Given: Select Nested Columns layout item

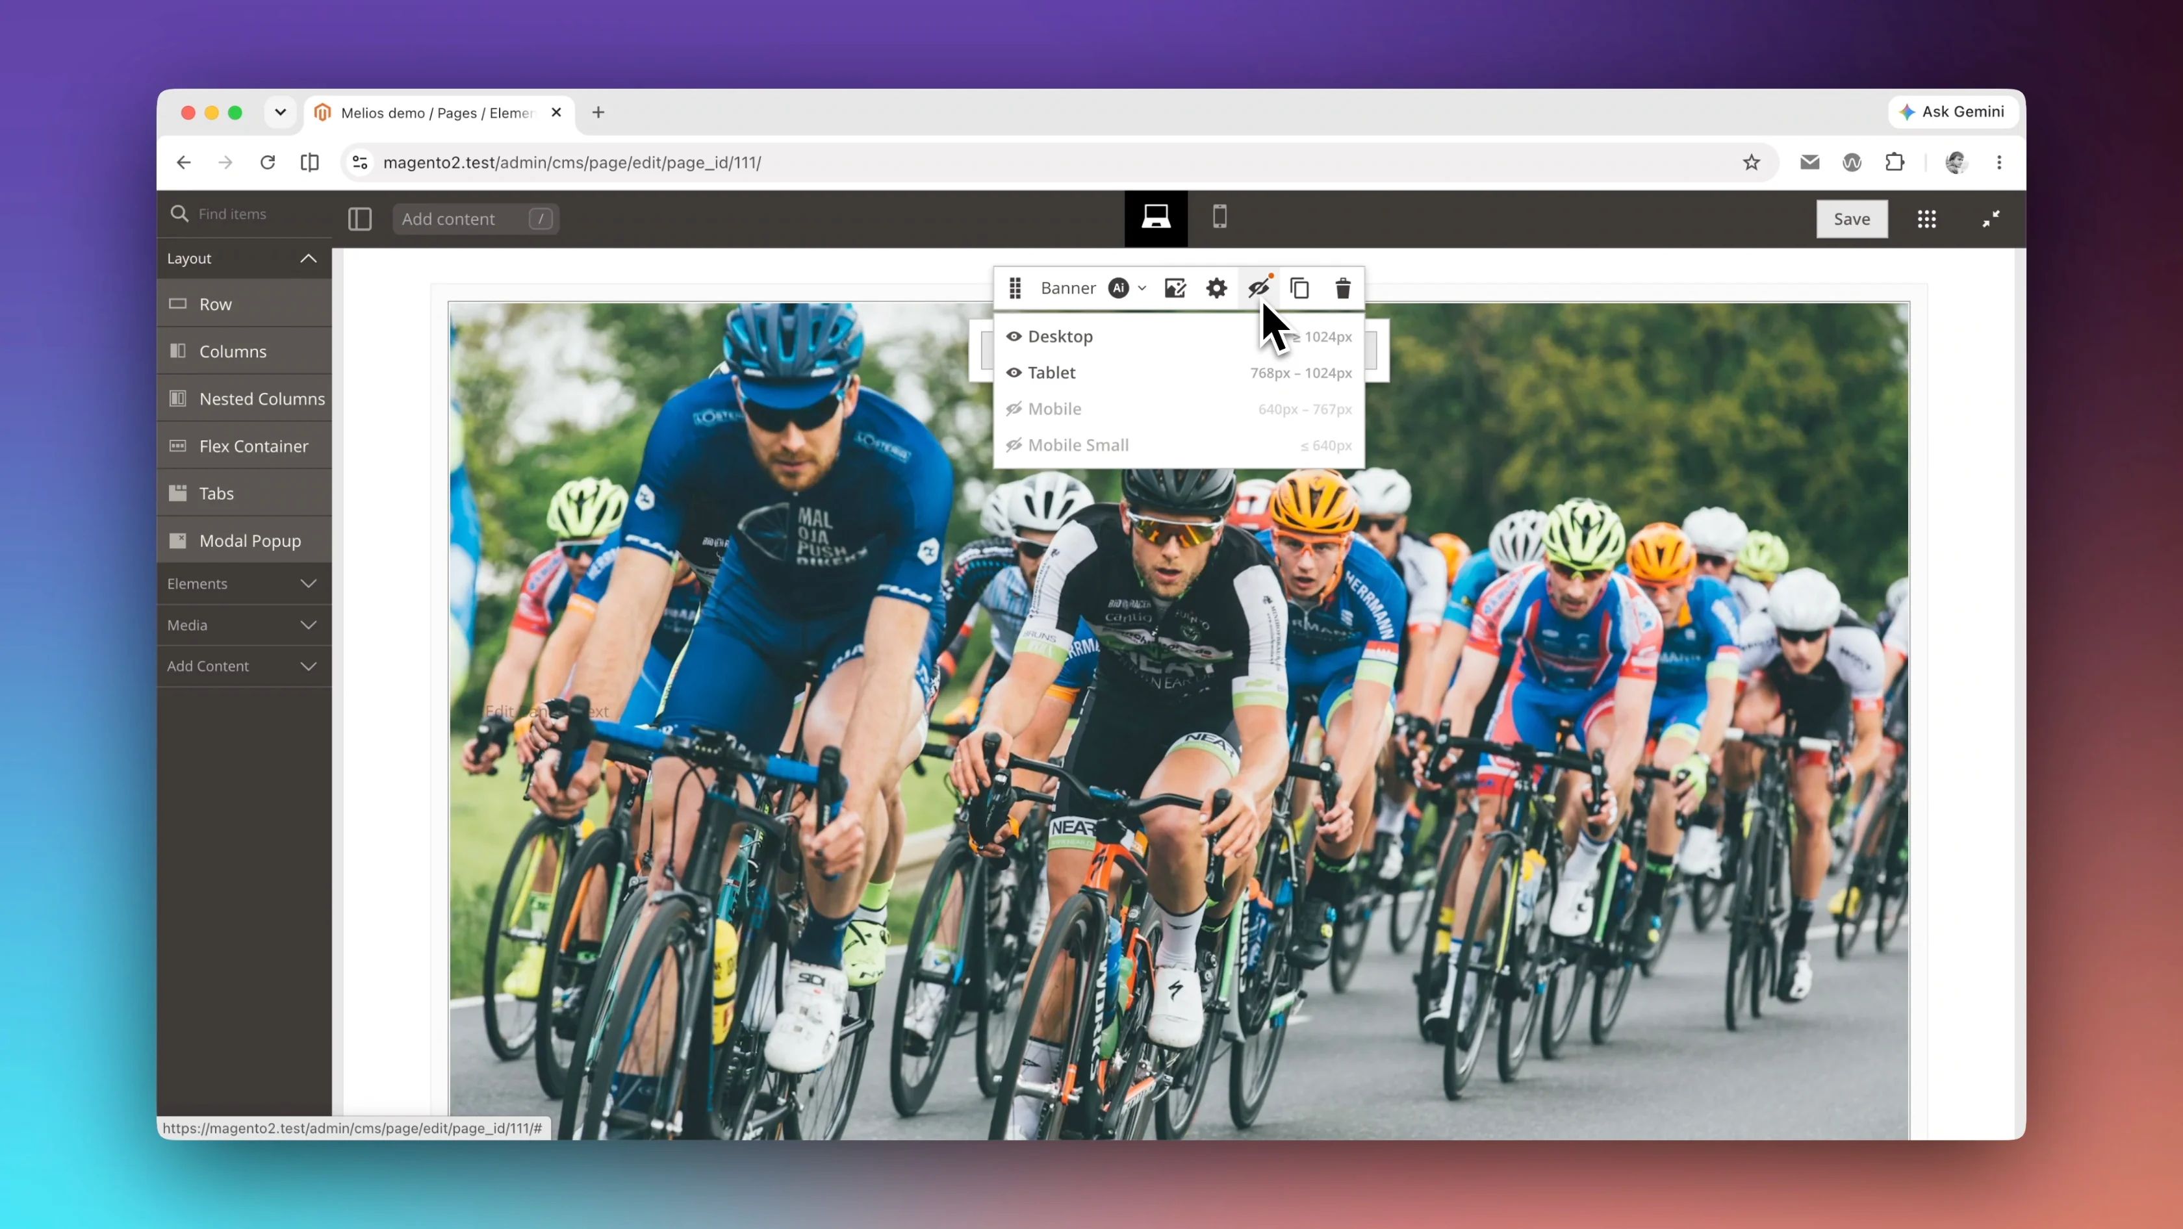Looking at the screenshot, I should [x=243, y=399].
